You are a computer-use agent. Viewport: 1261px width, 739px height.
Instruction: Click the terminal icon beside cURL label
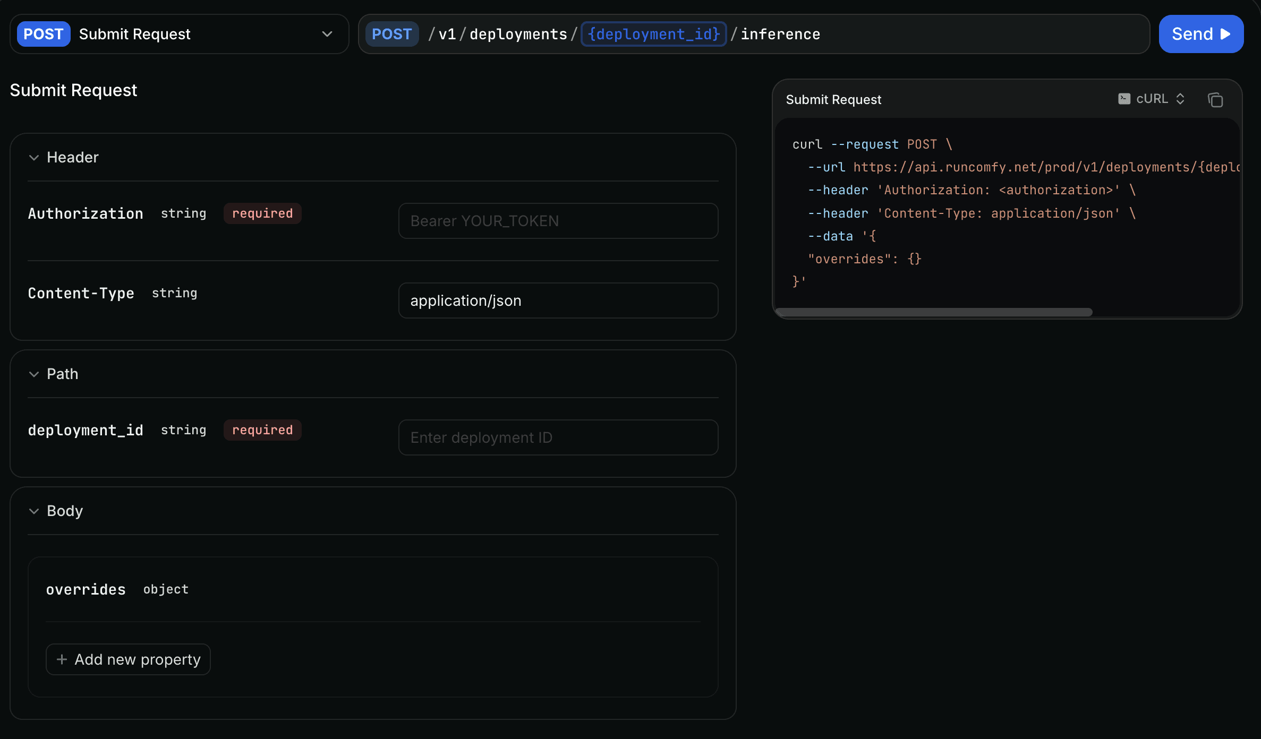(x=1124, y=99)
